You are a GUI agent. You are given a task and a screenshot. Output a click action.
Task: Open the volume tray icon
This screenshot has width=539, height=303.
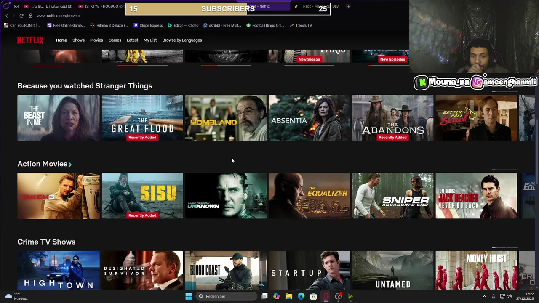tap(510, 296)
